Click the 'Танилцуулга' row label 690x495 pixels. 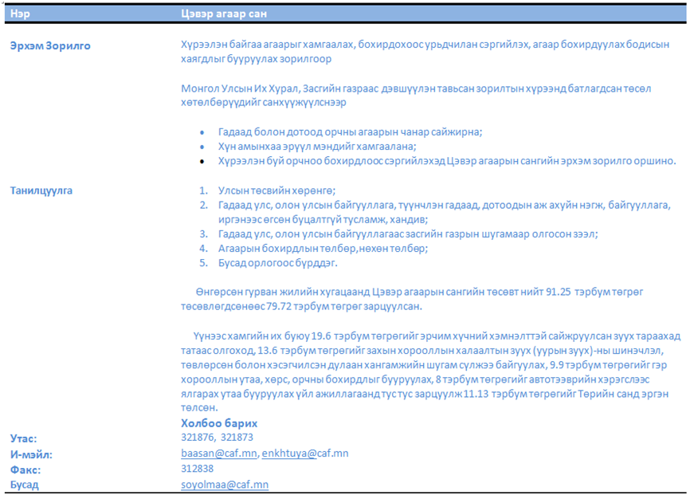41,191
